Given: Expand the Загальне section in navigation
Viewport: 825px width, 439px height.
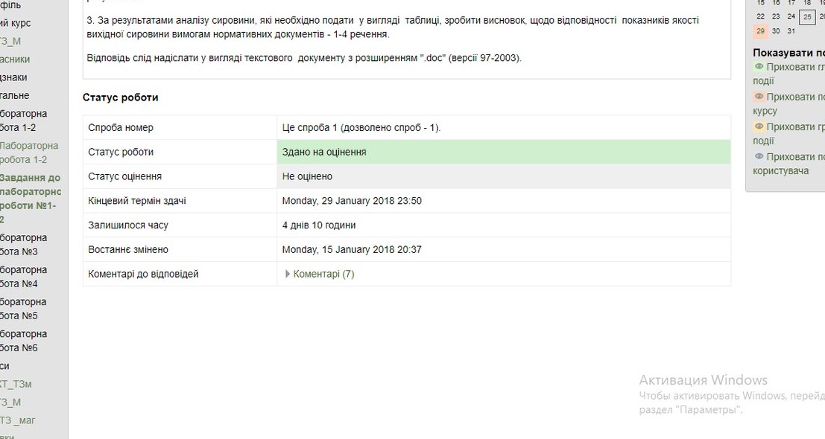Looking at the screenshot, I should tap(15, 95).
